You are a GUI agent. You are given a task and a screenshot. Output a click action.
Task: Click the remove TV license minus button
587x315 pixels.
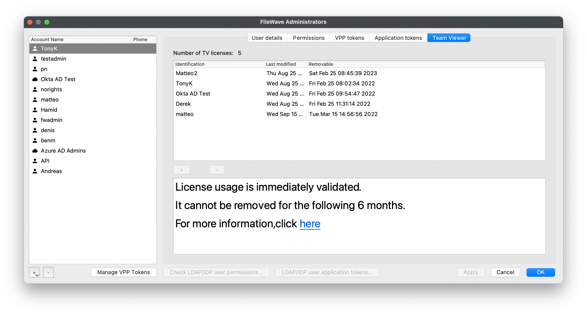pyautogui.click(x=217, y=170)
